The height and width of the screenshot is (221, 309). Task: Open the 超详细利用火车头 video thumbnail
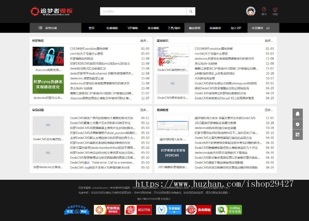click(173, 125)
